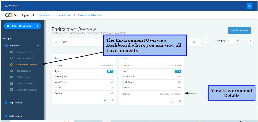Edit the dev3 environment pencil icon

click(x=105, y=100)
